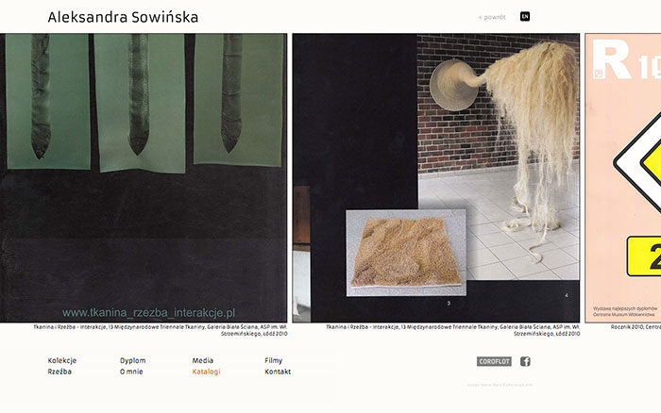Open the Facebook icon link
Screen dimensions: 661x413
tap(525, 361)
